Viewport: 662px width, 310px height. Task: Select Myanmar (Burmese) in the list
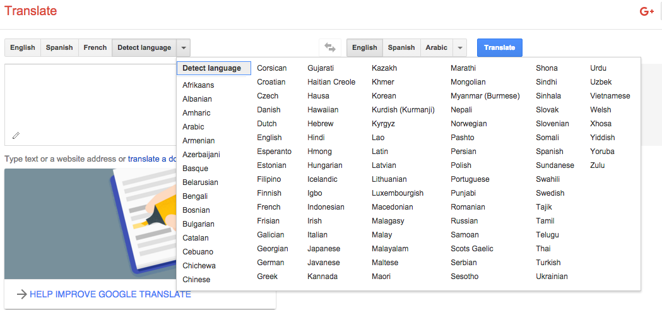coord(485,96)
